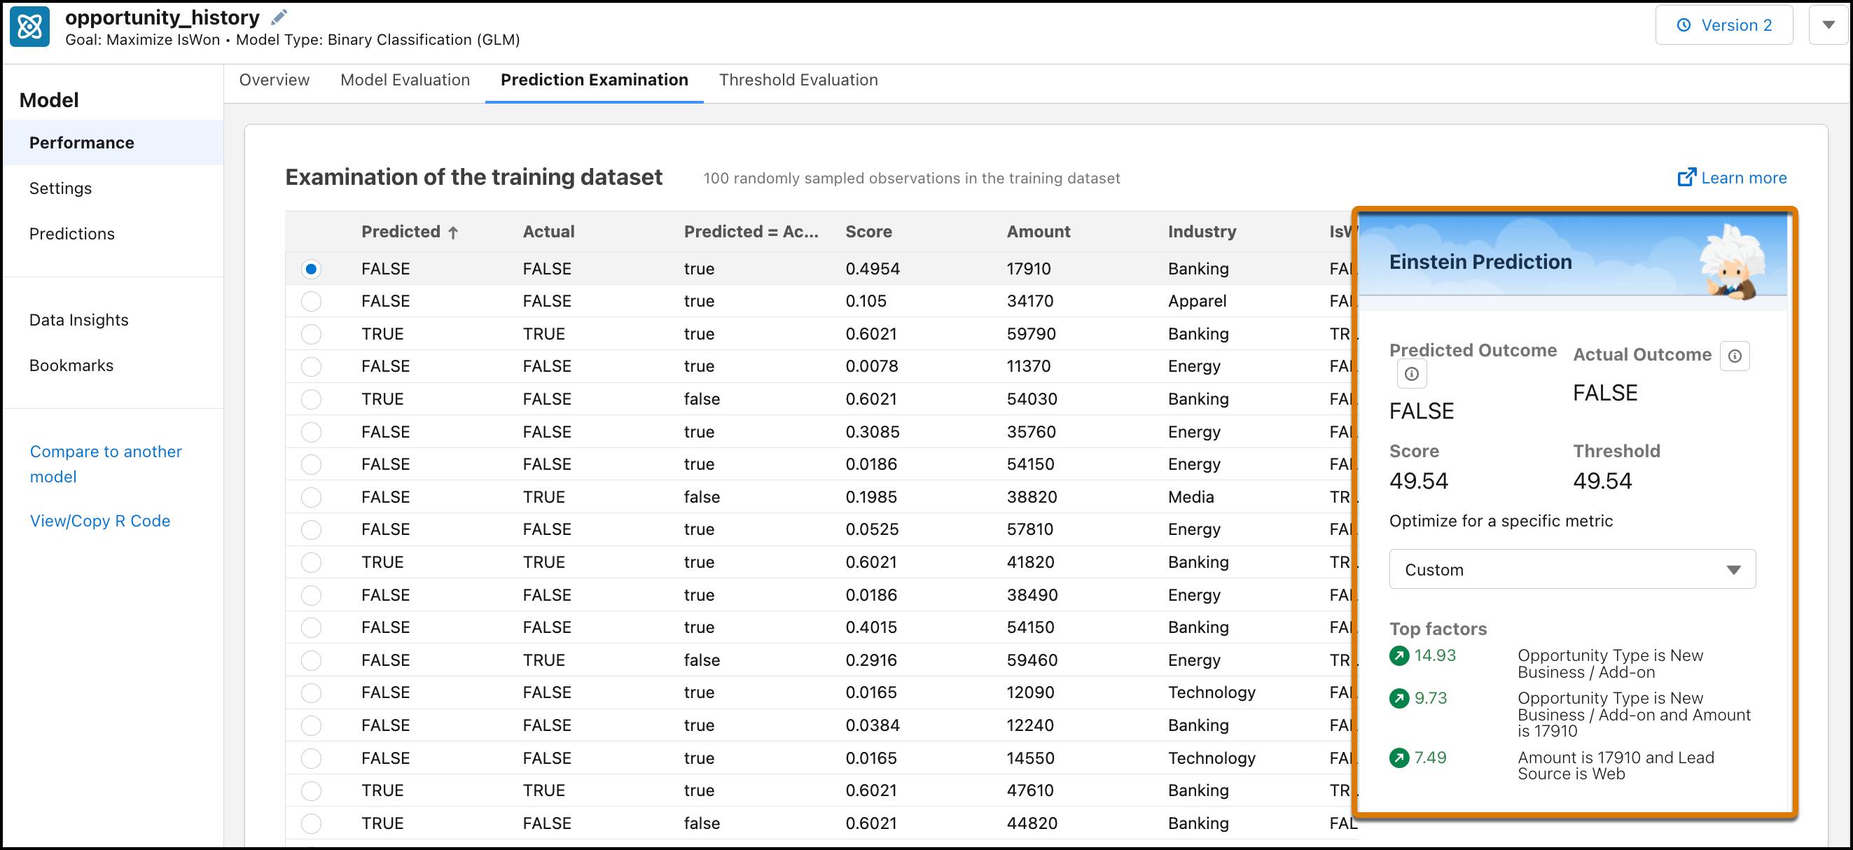Screen dimensions: 1853x850
Task: Click the green arrow icon beside 9.73
Action: [1399, 698]
